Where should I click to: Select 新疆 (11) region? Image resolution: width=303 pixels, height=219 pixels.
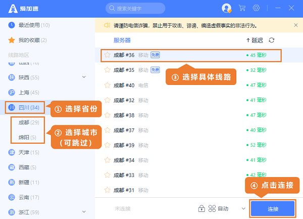click(x=29, y=183)
